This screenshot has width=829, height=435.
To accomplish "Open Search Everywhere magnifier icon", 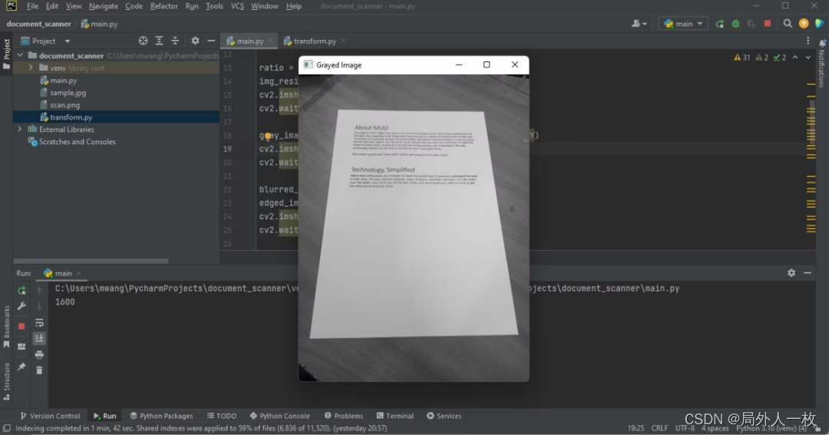I will tap(788, 24).
